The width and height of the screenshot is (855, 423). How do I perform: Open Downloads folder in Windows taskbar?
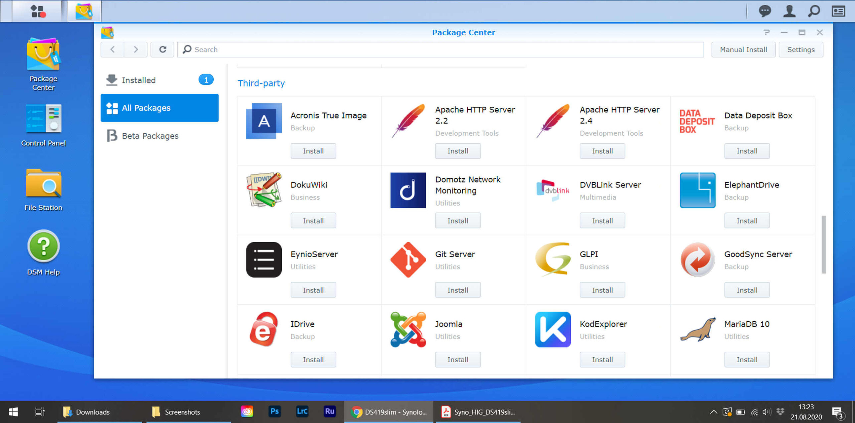coord(100,412)
